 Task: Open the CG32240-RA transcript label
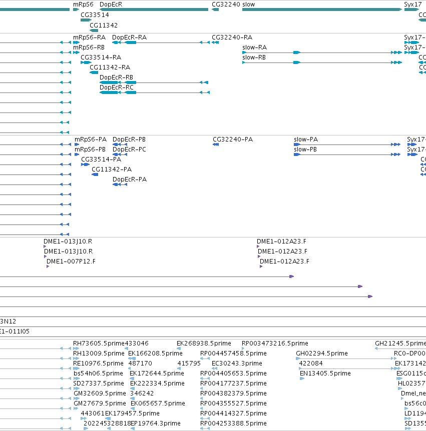232,37
